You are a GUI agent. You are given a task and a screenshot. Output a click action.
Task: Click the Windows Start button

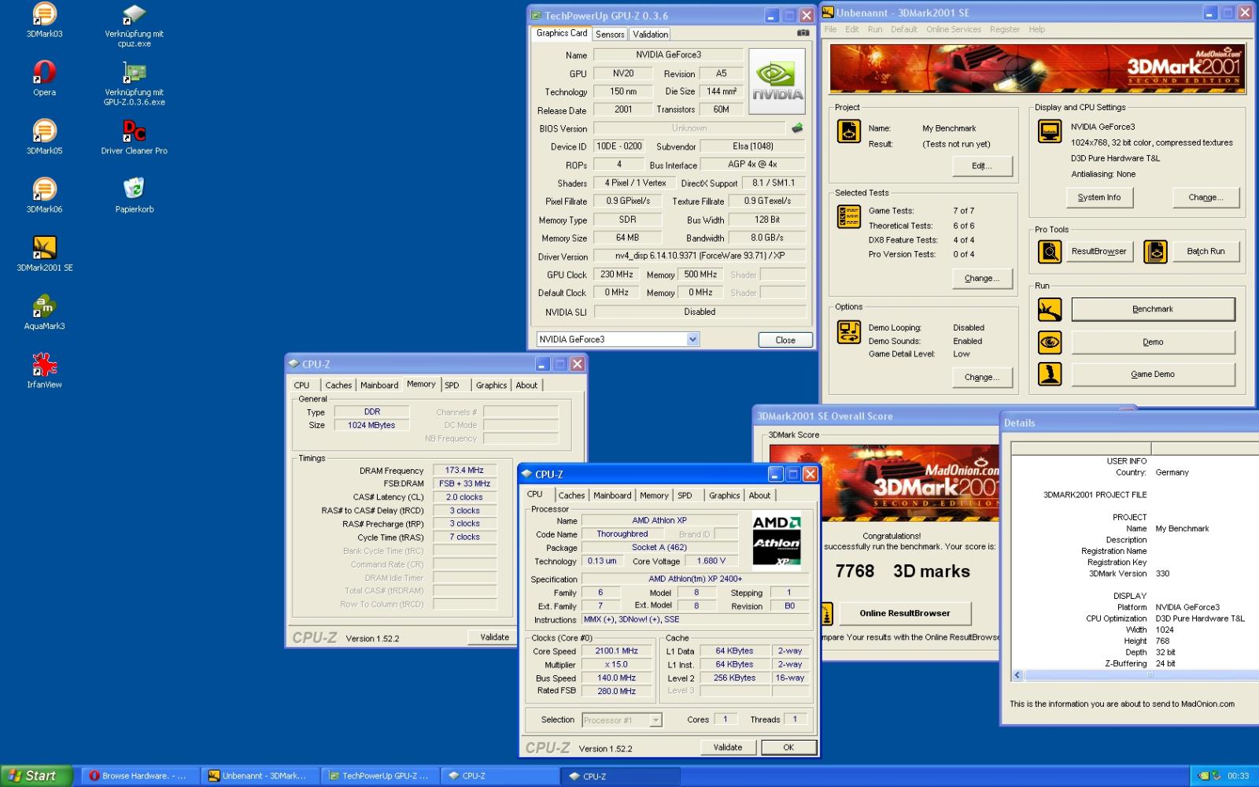coord(35,776)
